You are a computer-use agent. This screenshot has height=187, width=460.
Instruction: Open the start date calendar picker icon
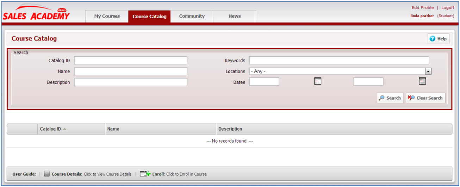[318, 81]
